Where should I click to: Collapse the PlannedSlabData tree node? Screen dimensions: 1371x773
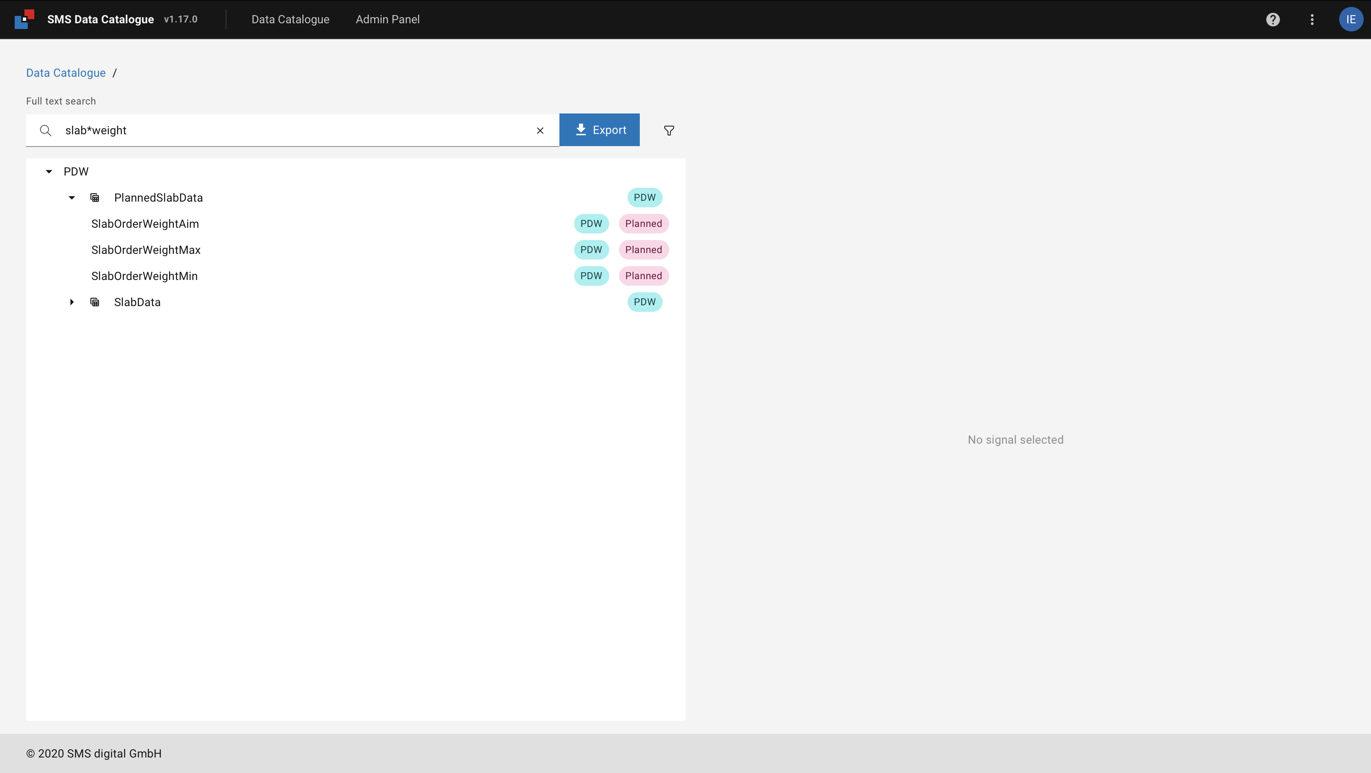point(72,198)
